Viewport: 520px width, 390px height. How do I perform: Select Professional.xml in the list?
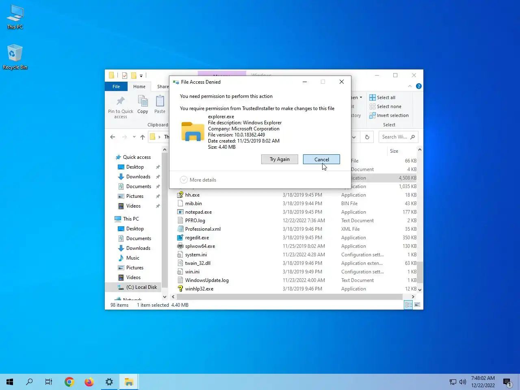pos(203,229)
